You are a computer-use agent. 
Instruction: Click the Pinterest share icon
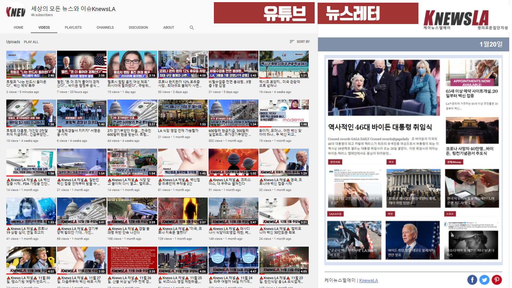pyautogui.click(x=497, y=280)
